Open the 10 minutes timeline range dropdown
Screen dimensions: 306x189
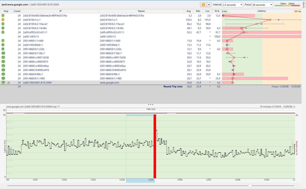pos(294,107)
